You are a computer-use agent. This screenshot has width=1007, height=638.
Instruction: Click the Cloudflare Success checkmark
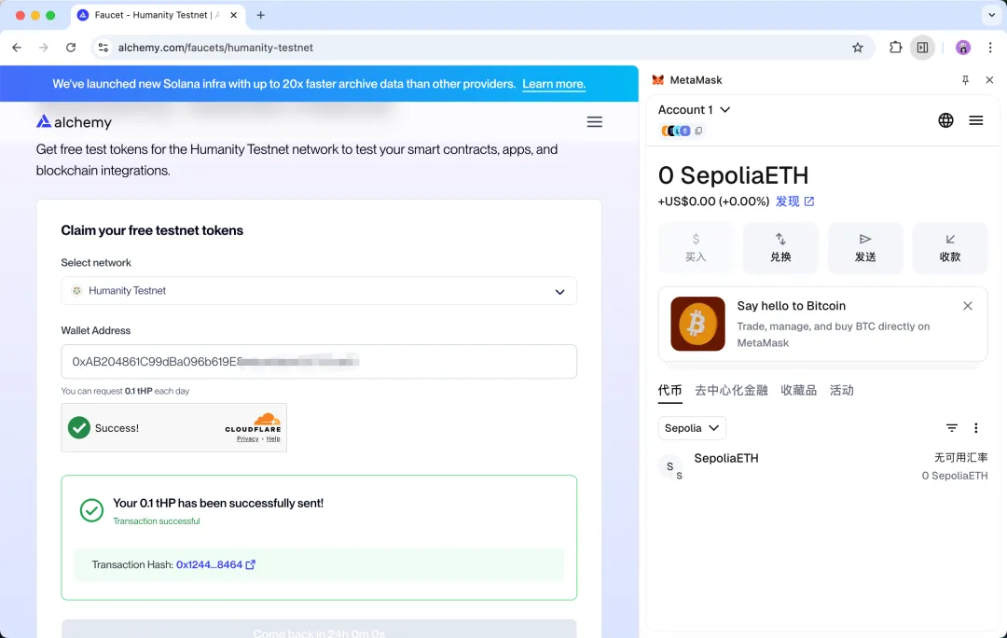79,428
